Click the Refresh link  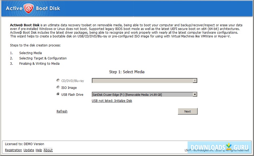(62, 111)
